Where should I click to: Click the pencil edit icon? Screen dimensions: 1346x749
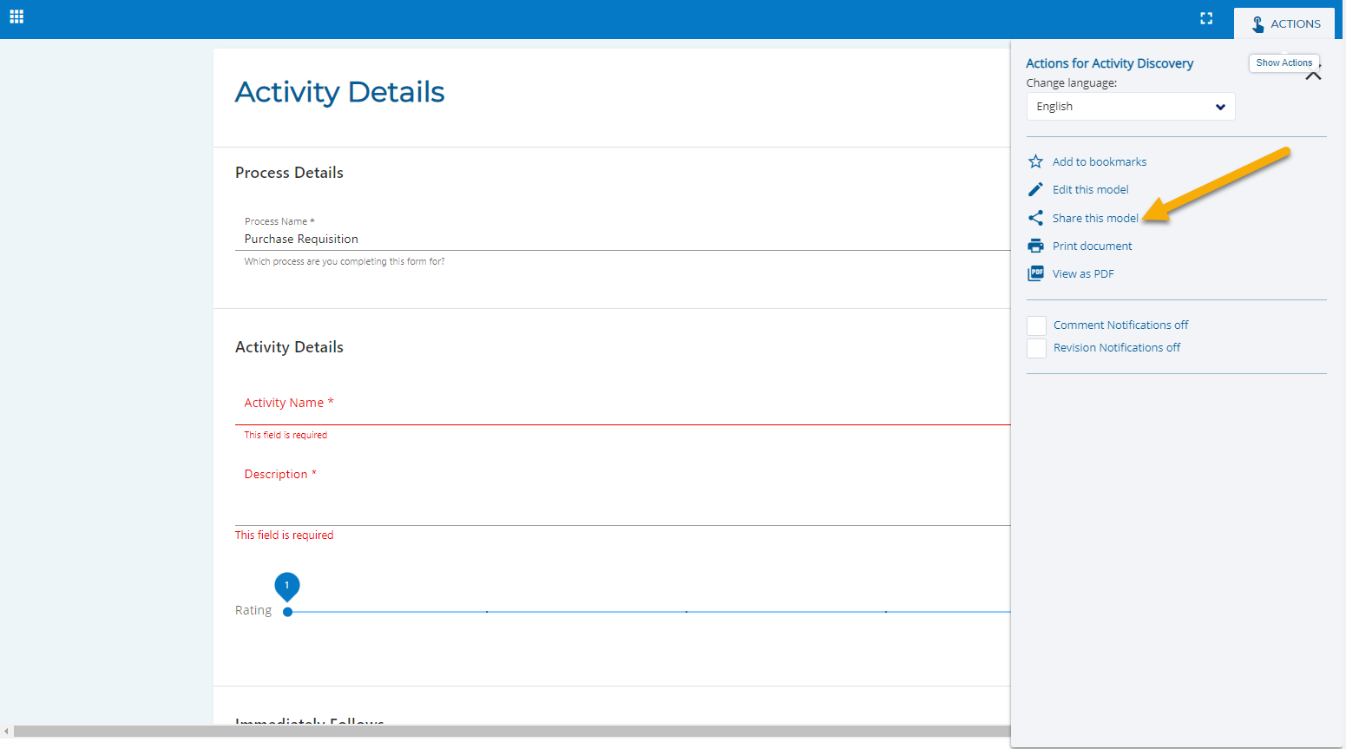click(x=1035, y=189)
